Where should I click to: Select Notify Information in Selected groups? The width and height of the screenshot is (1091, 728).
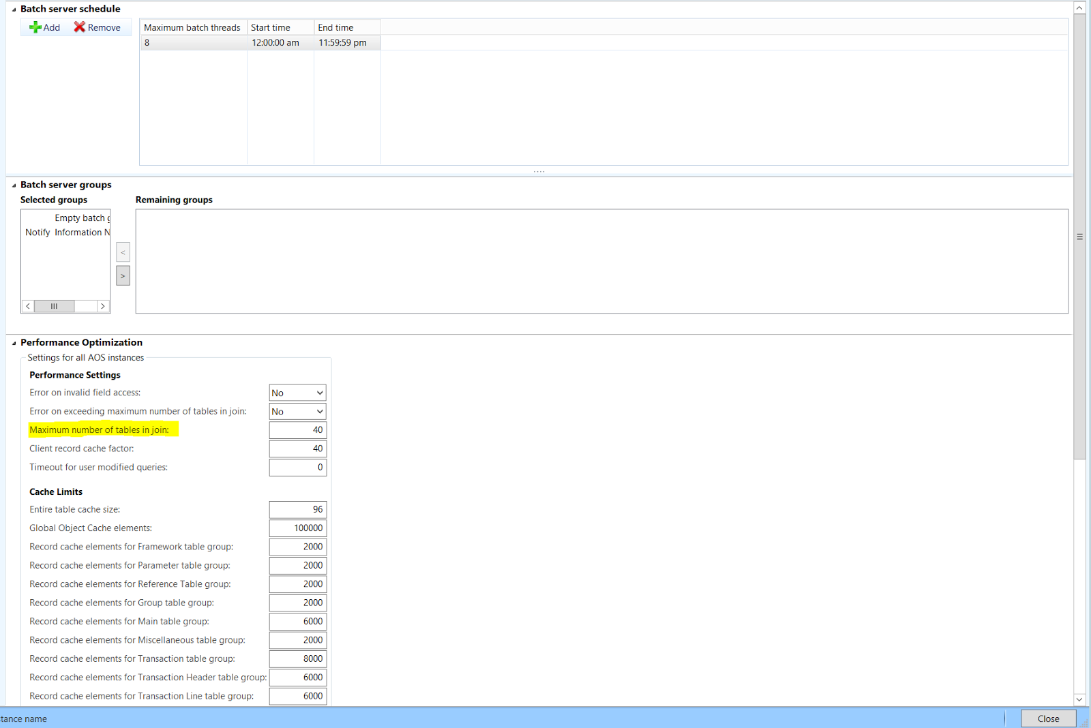point(67,232)
